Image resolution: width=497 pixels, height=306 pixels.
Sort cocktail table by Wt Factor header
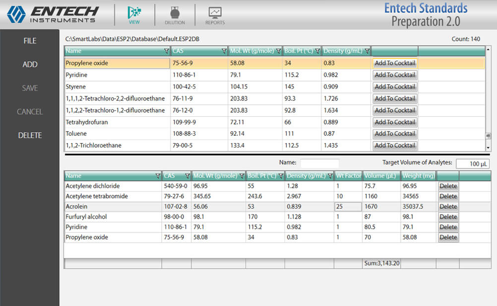coord(348,175)
